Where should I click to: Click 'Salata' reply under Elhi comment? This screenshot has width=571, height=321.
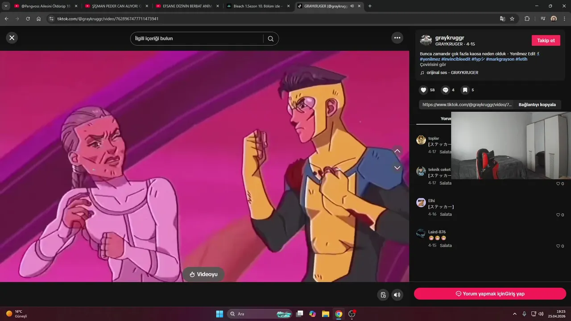coord(446,214)
